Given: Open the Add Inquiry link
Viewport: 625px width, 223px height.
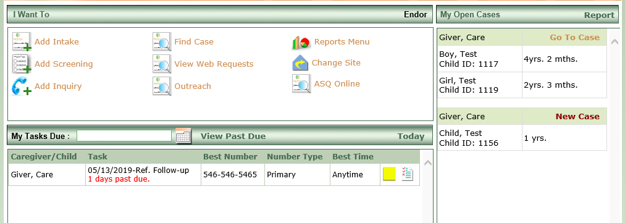Looking at the screenshot, I should click(x=58, y=86).
